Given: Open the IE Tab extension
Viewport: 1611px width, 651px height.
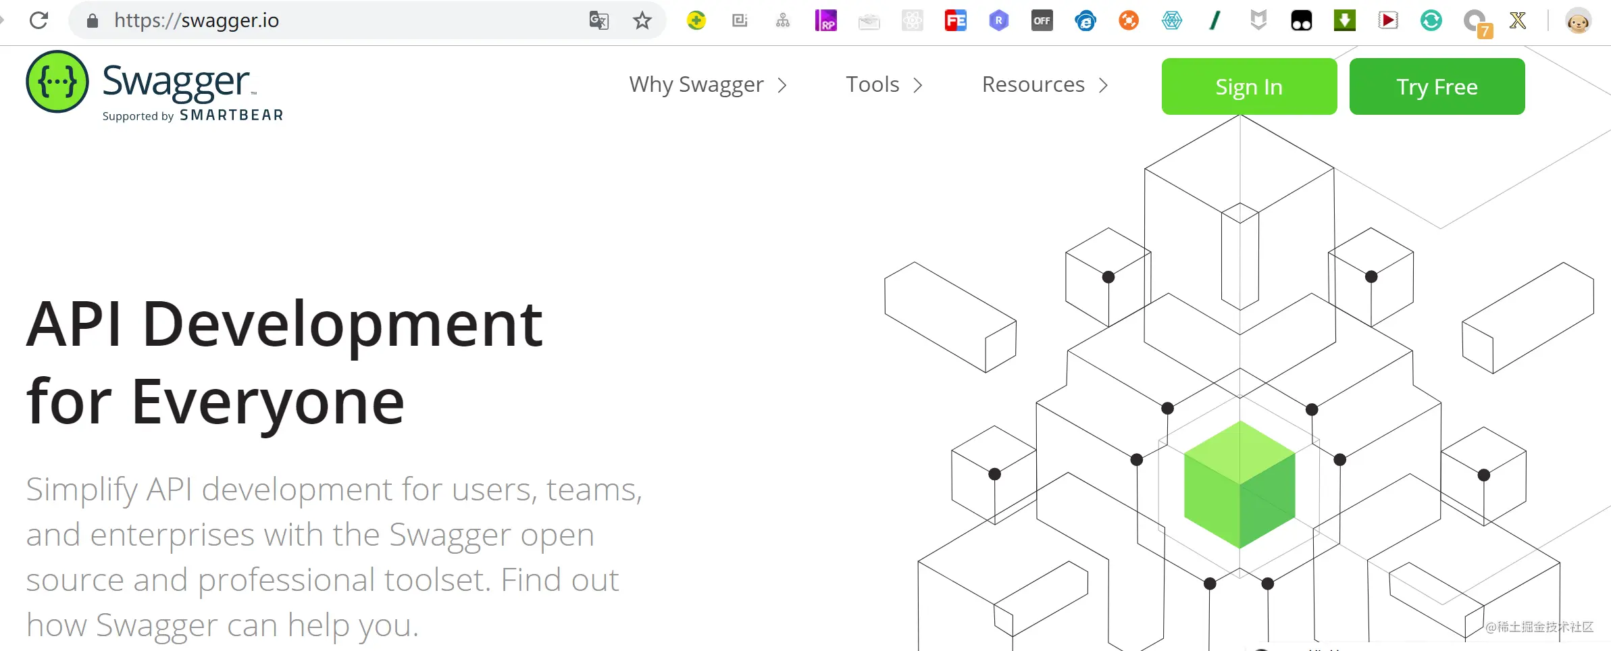Looking at the screenshot, I should [x=1085, y=20].
